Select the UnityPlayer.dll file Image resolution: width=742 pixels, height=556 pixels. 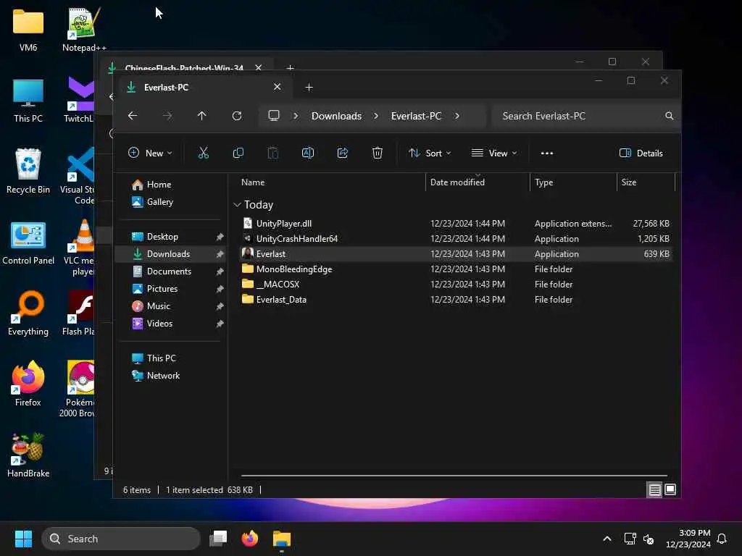(x=455, y=223)
